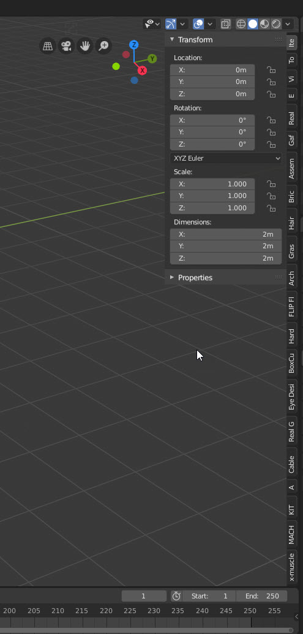The height and width of the screenshot is (634, 303).
Task: Collapse the Transform panel
Action: 172,39
